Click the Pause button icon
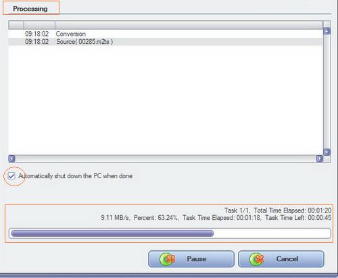The height and width of the screenshot is (278, 338). click(167, 259)
